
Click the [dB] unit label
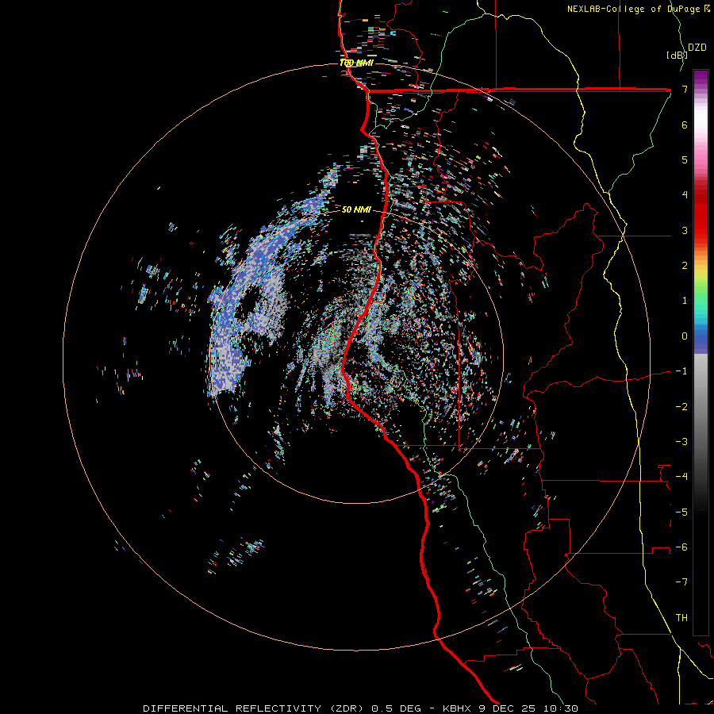tap(677, 55)
